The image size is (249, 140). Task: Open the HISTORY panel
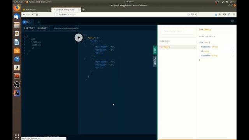(43, 28)
